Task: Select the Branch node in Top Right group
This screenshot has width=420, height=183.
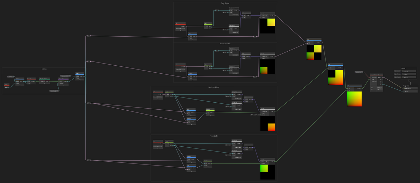Action: [267, 23]
